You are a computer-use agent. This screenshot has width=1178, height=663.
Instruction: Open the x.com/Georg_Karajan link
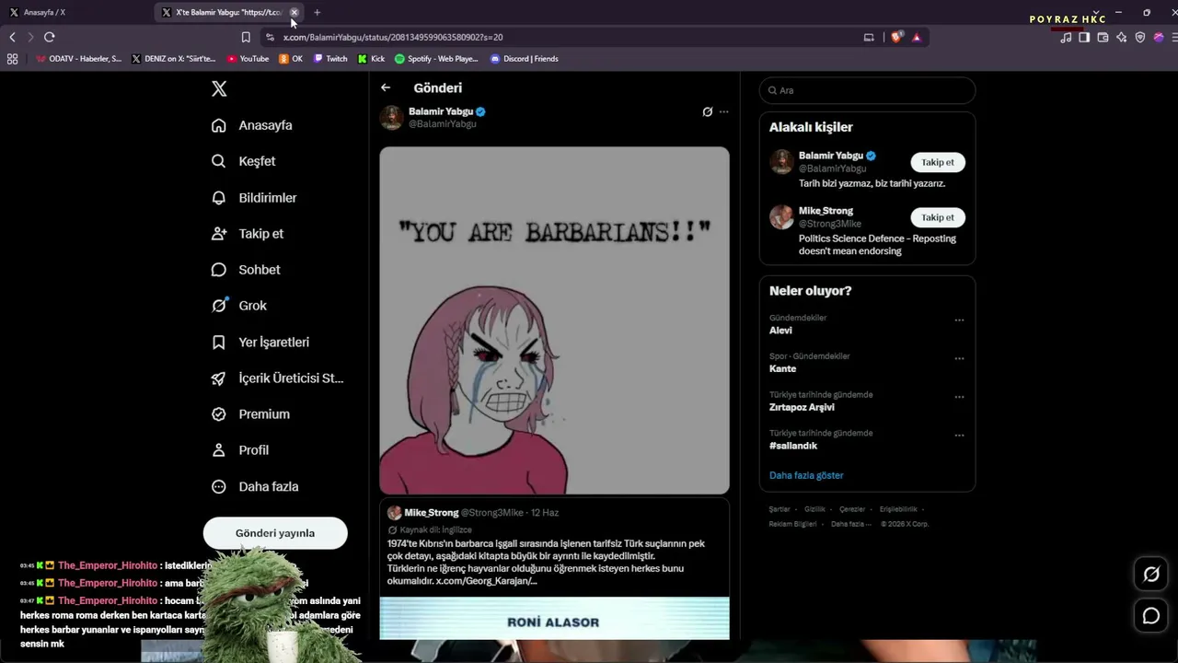click(x=486, y=581)
